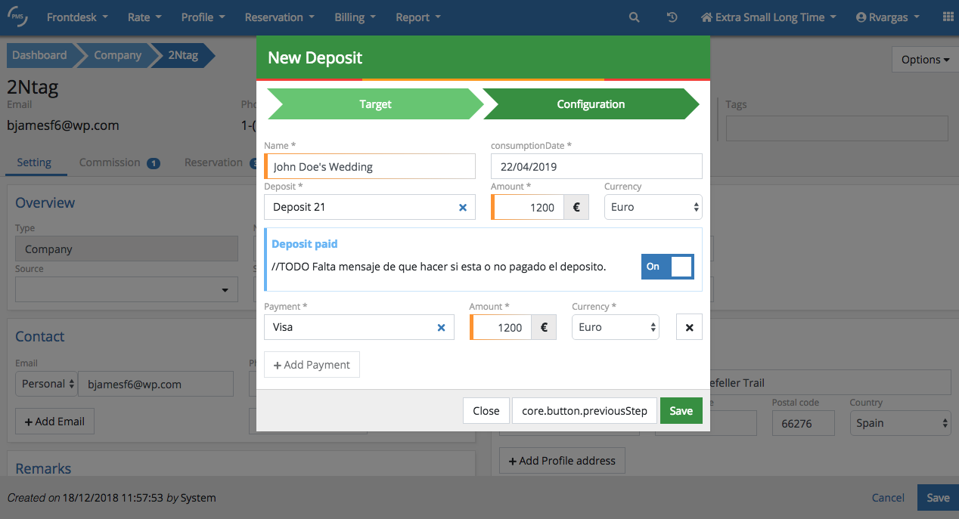
Task: Go back to the Target step
Action: (375, 104)
